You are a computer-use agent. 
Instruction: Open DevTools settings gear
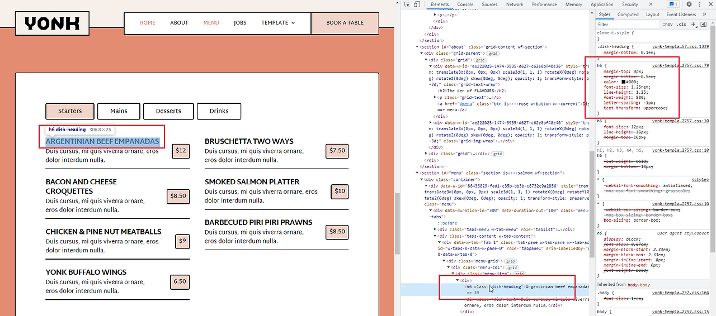coord(689,4)
